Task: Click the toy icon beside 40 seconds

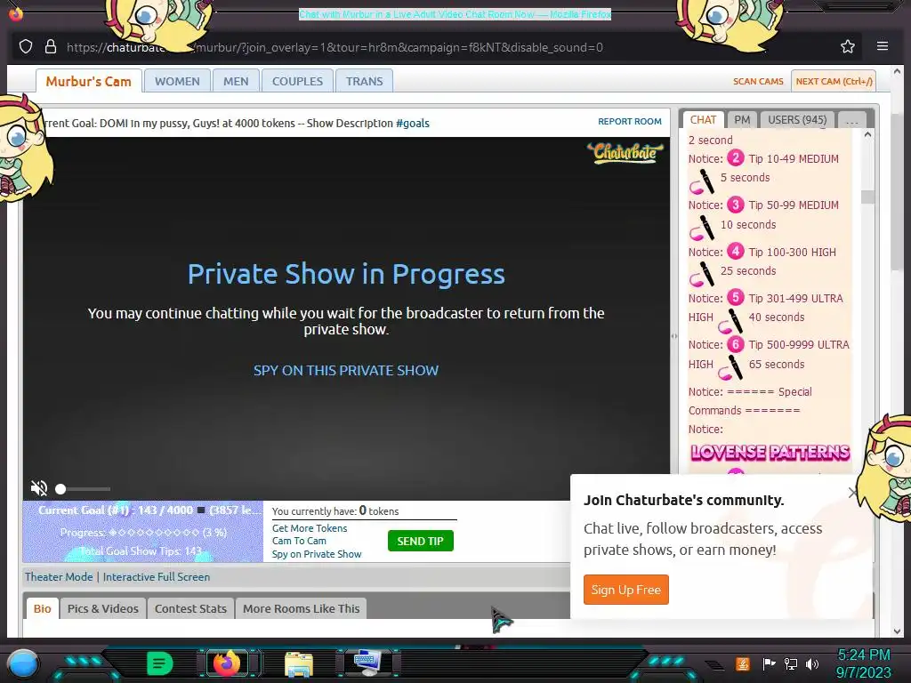Action: [x=730, y=320]
